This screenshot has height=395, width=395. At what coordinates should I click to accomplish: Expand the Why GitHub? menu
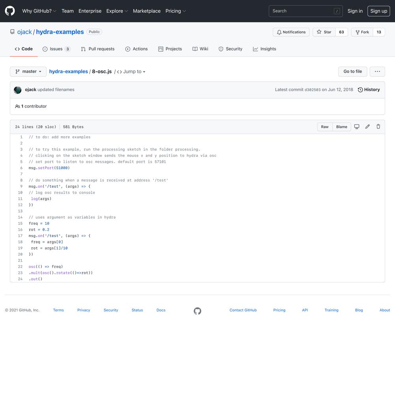pos(39,11)
